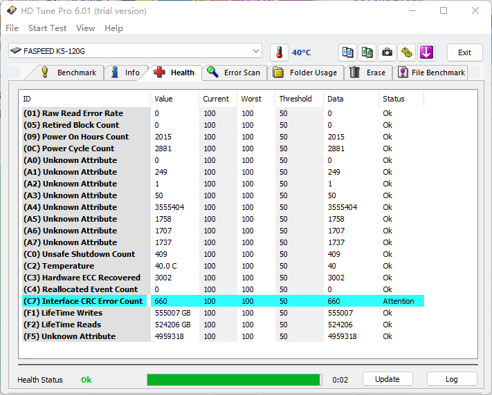Click the Status column header

click(401, 99)
